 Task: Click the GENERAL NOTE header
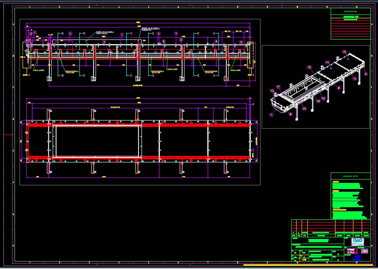click(x=350, y=176)
